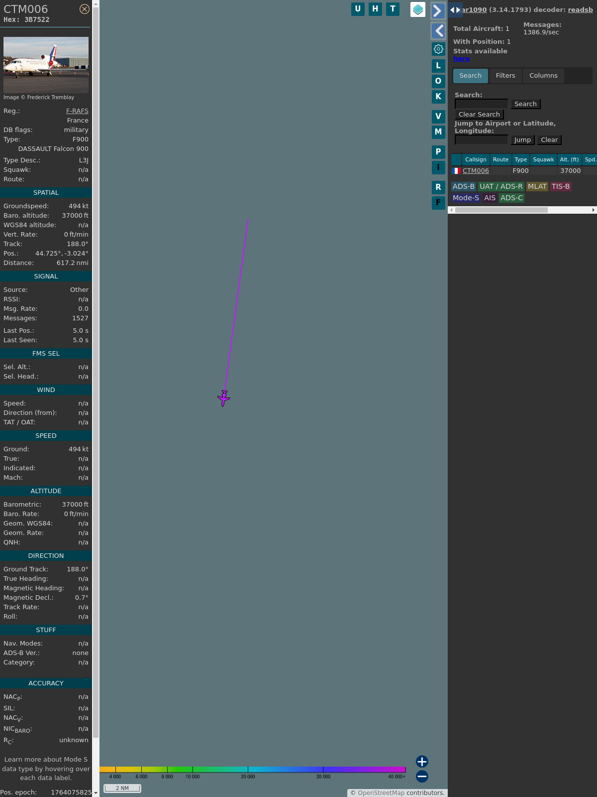
Task: Open the map layers selector icon
Action: (418, 9)
